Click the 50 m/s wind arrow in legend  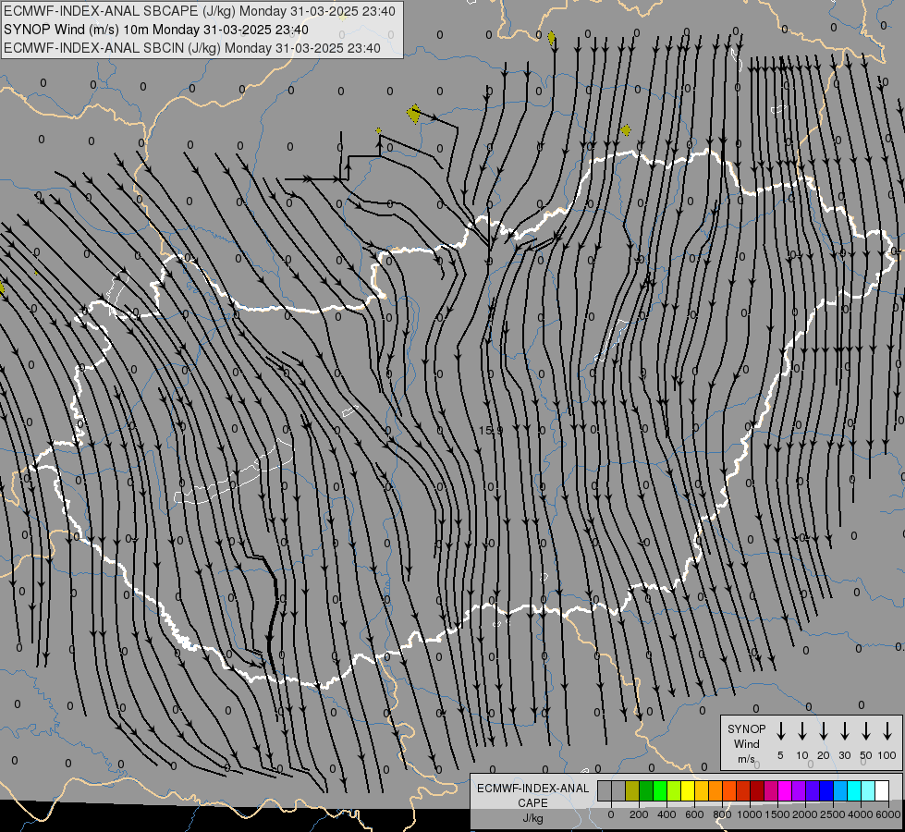(x=866, y=731)
